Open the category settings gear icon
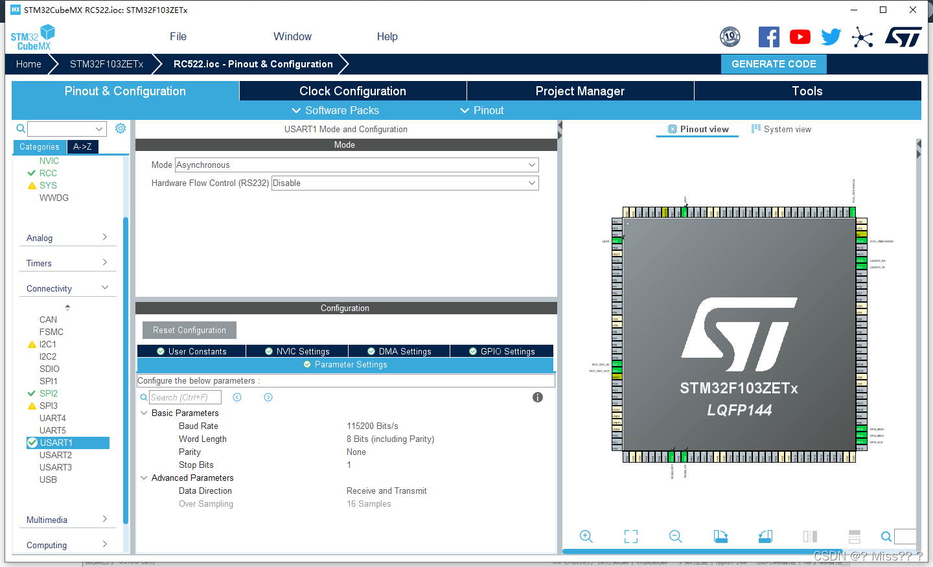 [121, 128]
